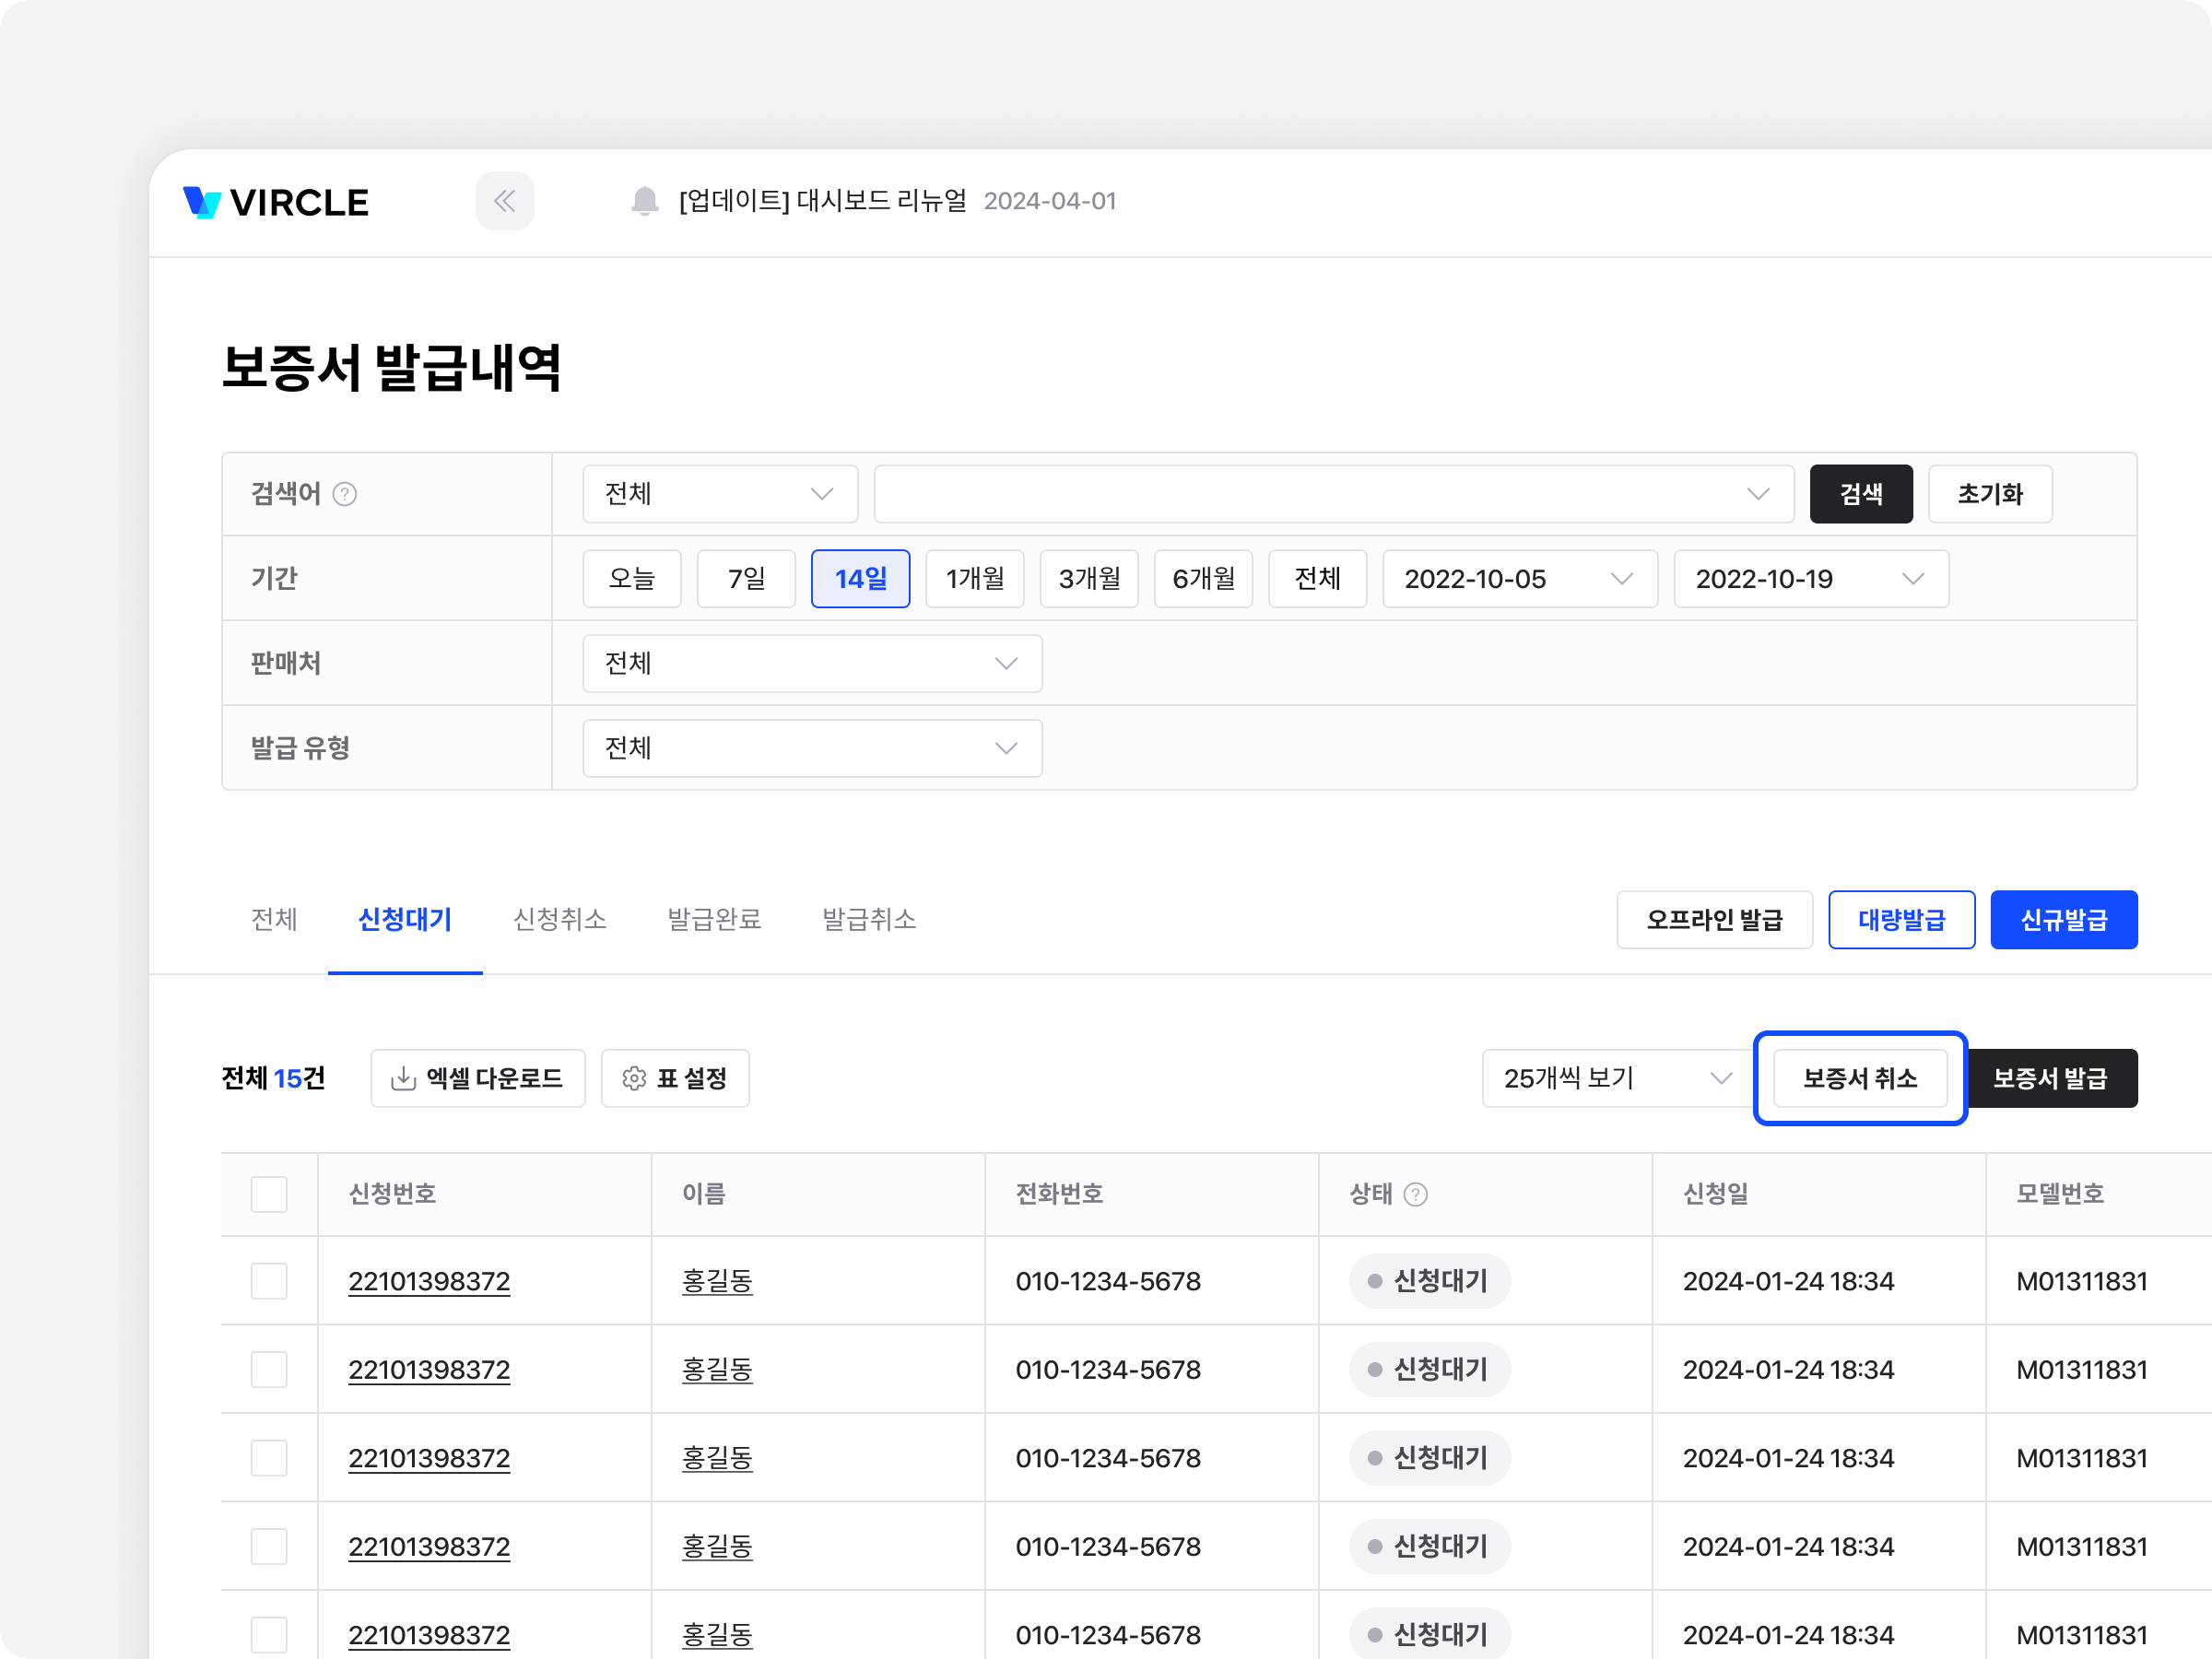The height and width of the screenshot is (1659, 2212).
Task: Switch to the 발급완료 tab
Action: (714, 919)
